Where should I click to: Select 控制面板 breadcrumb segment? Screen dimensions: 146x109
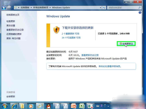(25, 8)
